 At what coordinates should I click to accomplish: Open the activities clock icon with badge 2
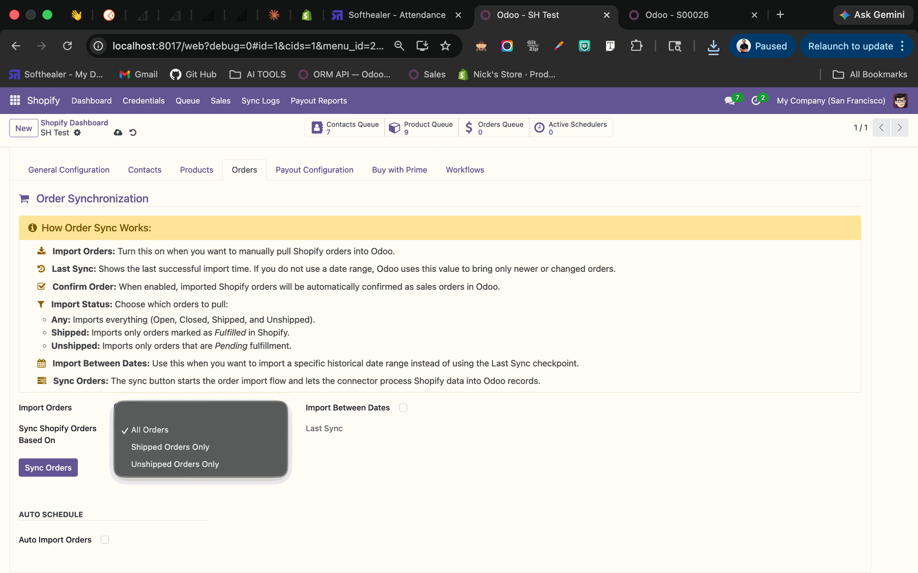(x=756, y=100)
